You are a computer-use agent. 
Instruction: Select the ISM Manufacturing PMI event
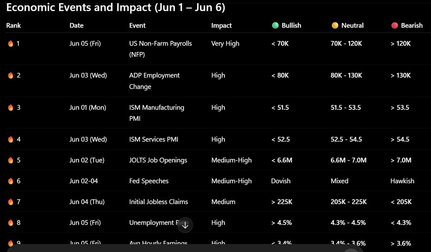click(157, 113)
